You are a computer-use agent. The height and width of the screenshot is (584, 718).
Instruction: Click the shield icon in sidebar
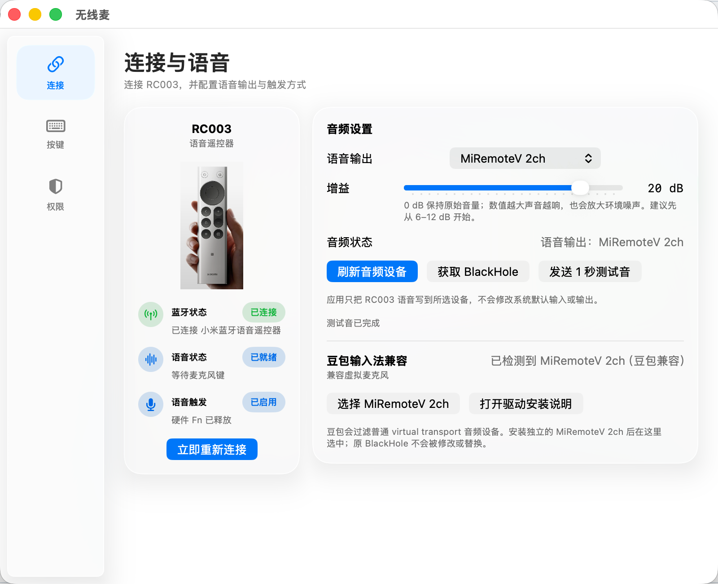56,186
